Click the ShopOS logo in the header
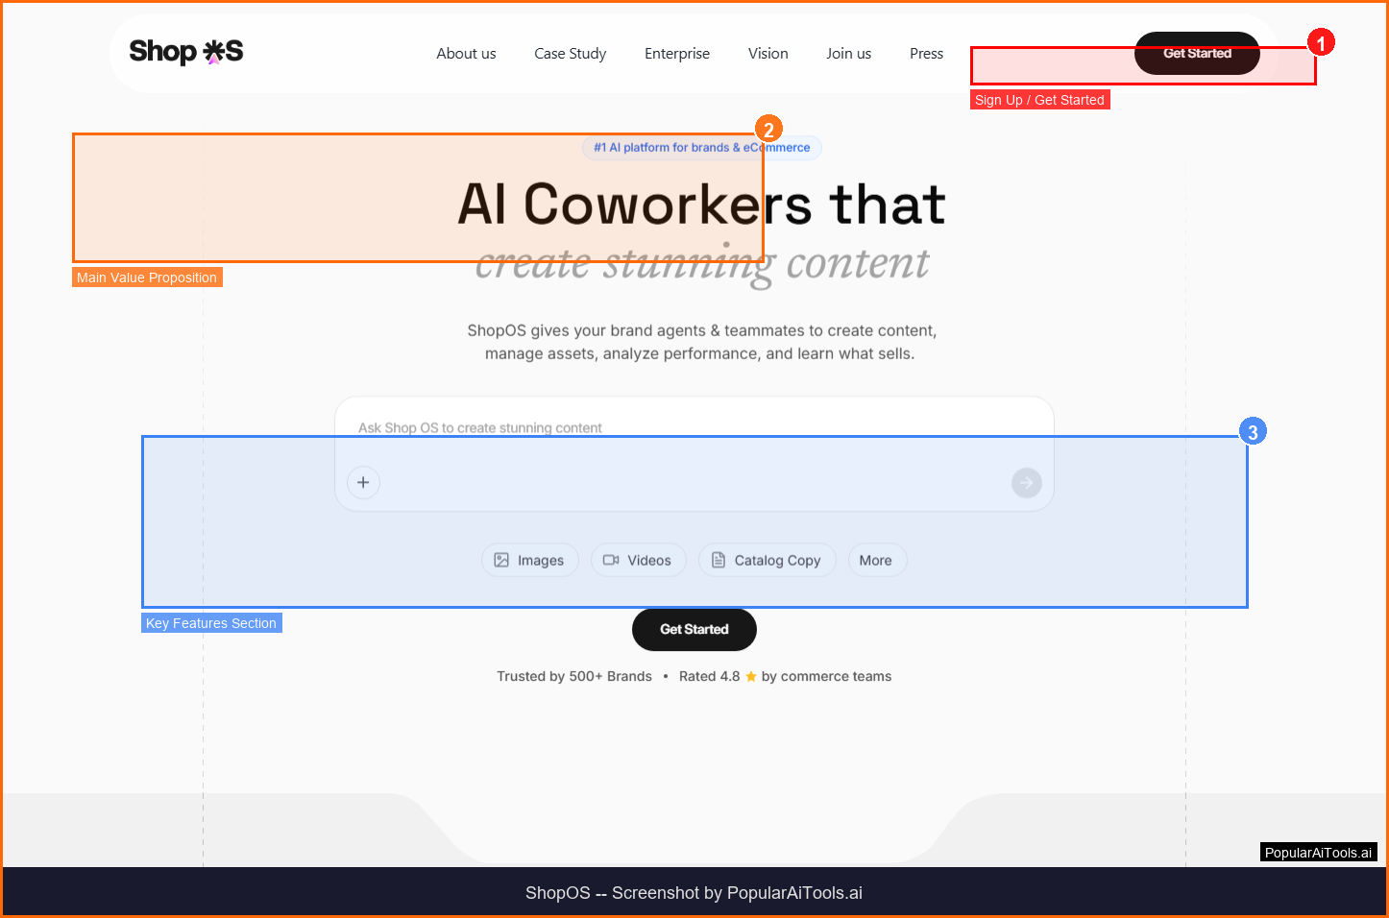 186,52
